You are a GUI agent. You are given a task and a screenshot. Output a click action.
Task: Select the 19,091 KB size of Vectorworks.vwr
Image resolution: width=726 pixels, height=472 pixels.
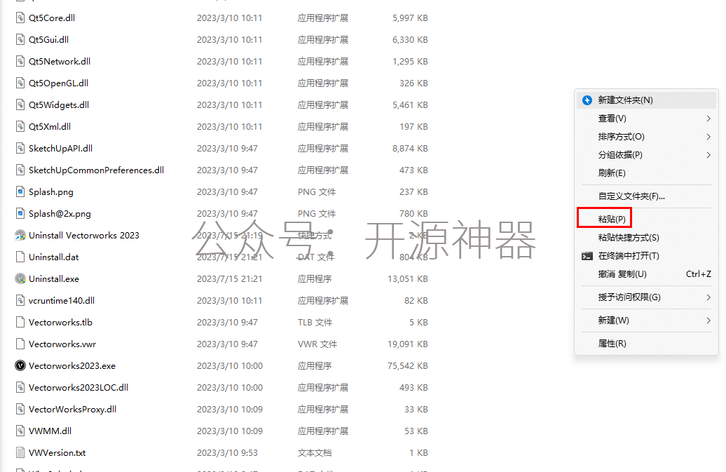(408, 344)
